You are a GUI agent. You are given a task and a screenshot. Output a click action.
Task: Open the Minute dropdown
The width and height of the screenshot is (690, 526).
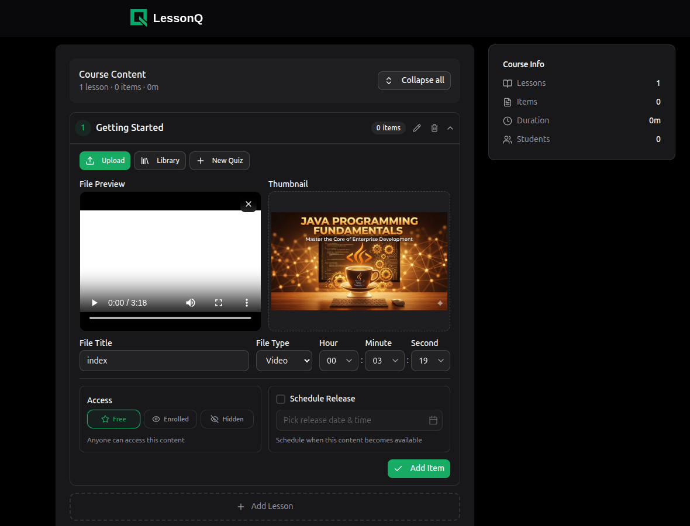click(x=384, y=361)
